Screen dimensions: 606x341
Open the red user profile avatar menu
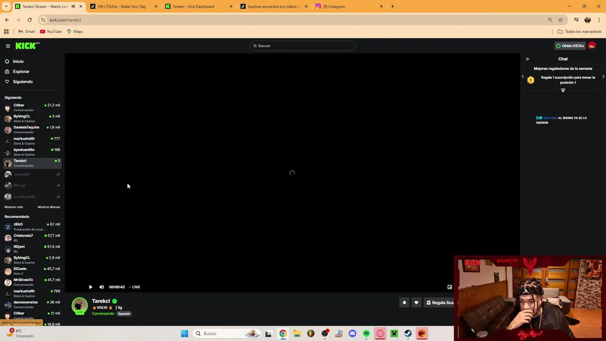click(x=592, y=46)
